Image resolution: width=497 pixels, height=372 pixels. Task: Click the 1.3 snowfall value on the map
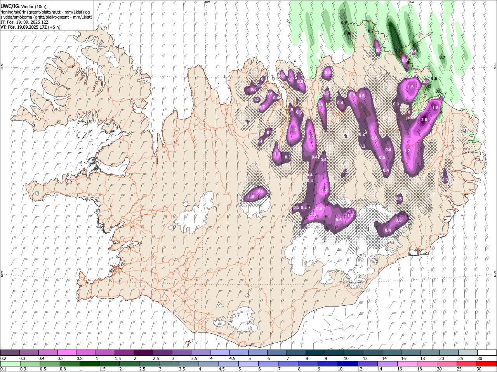pyautogui.click(x=311, y=137)
